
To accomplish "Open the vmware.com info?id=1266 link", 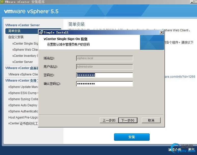I will [180, 77].
